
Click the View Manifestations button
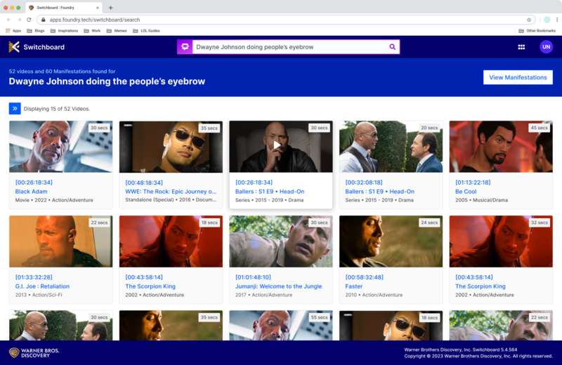click(x=518, y=77)
